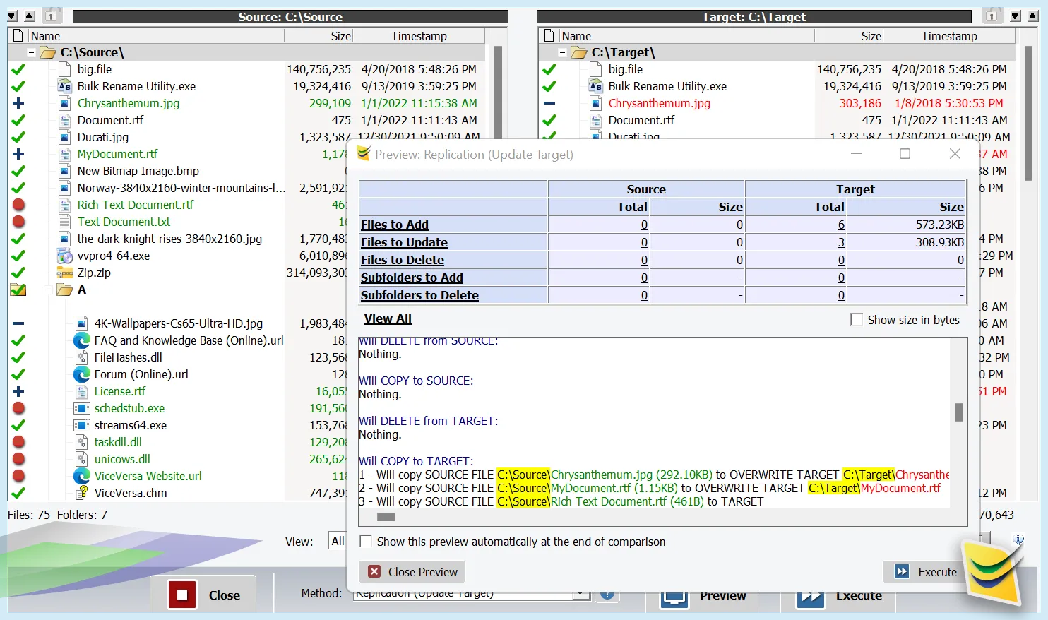Click the down arrow beside Source header
1048x620 pixels.
[12, 16]
